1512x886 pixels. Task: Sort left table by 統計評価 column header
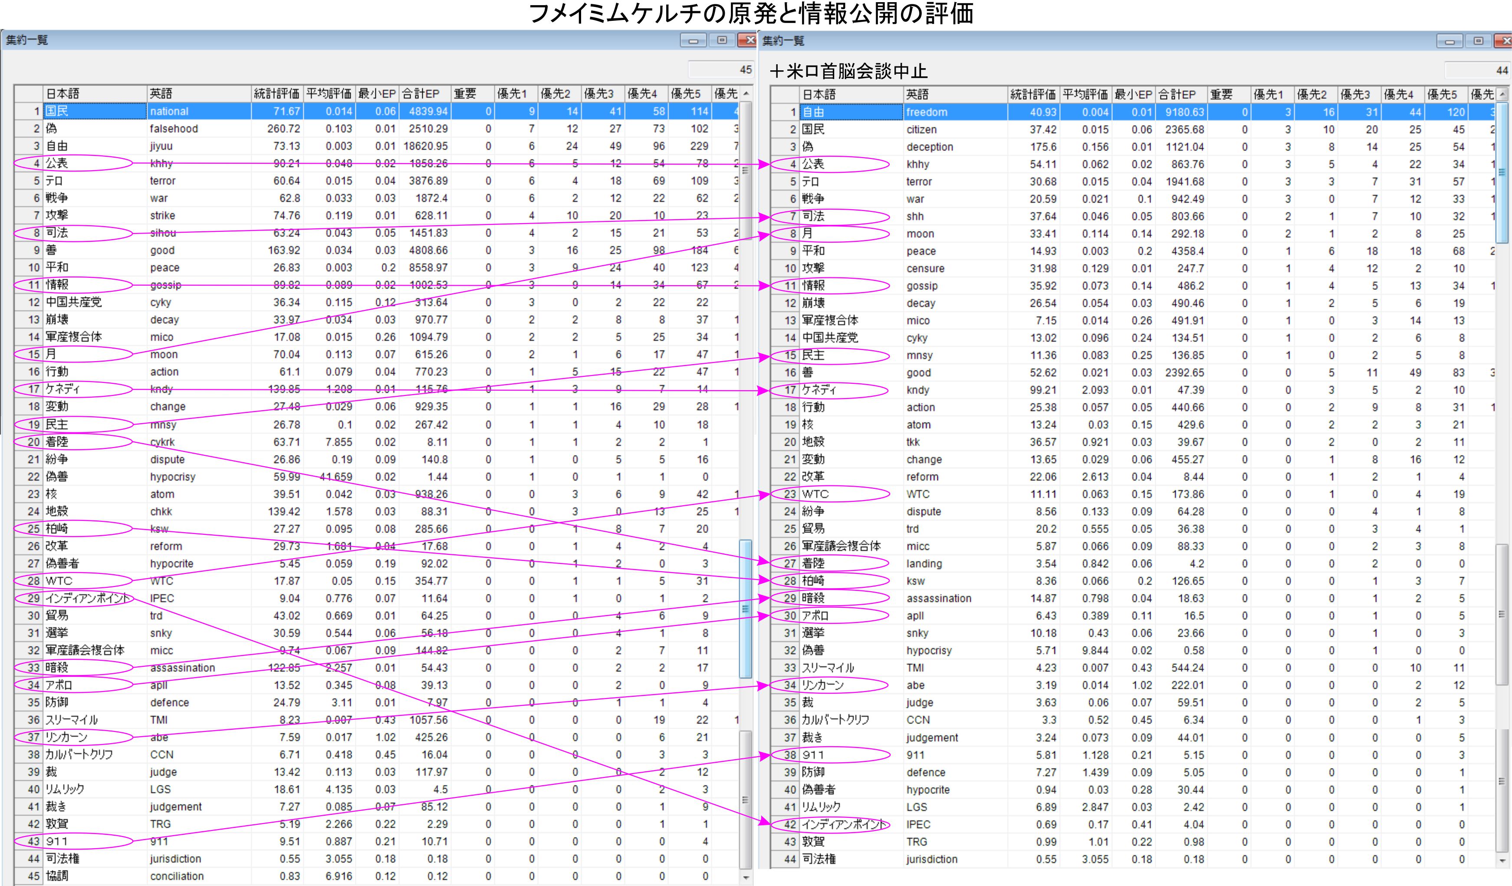(x=276, y=94)
